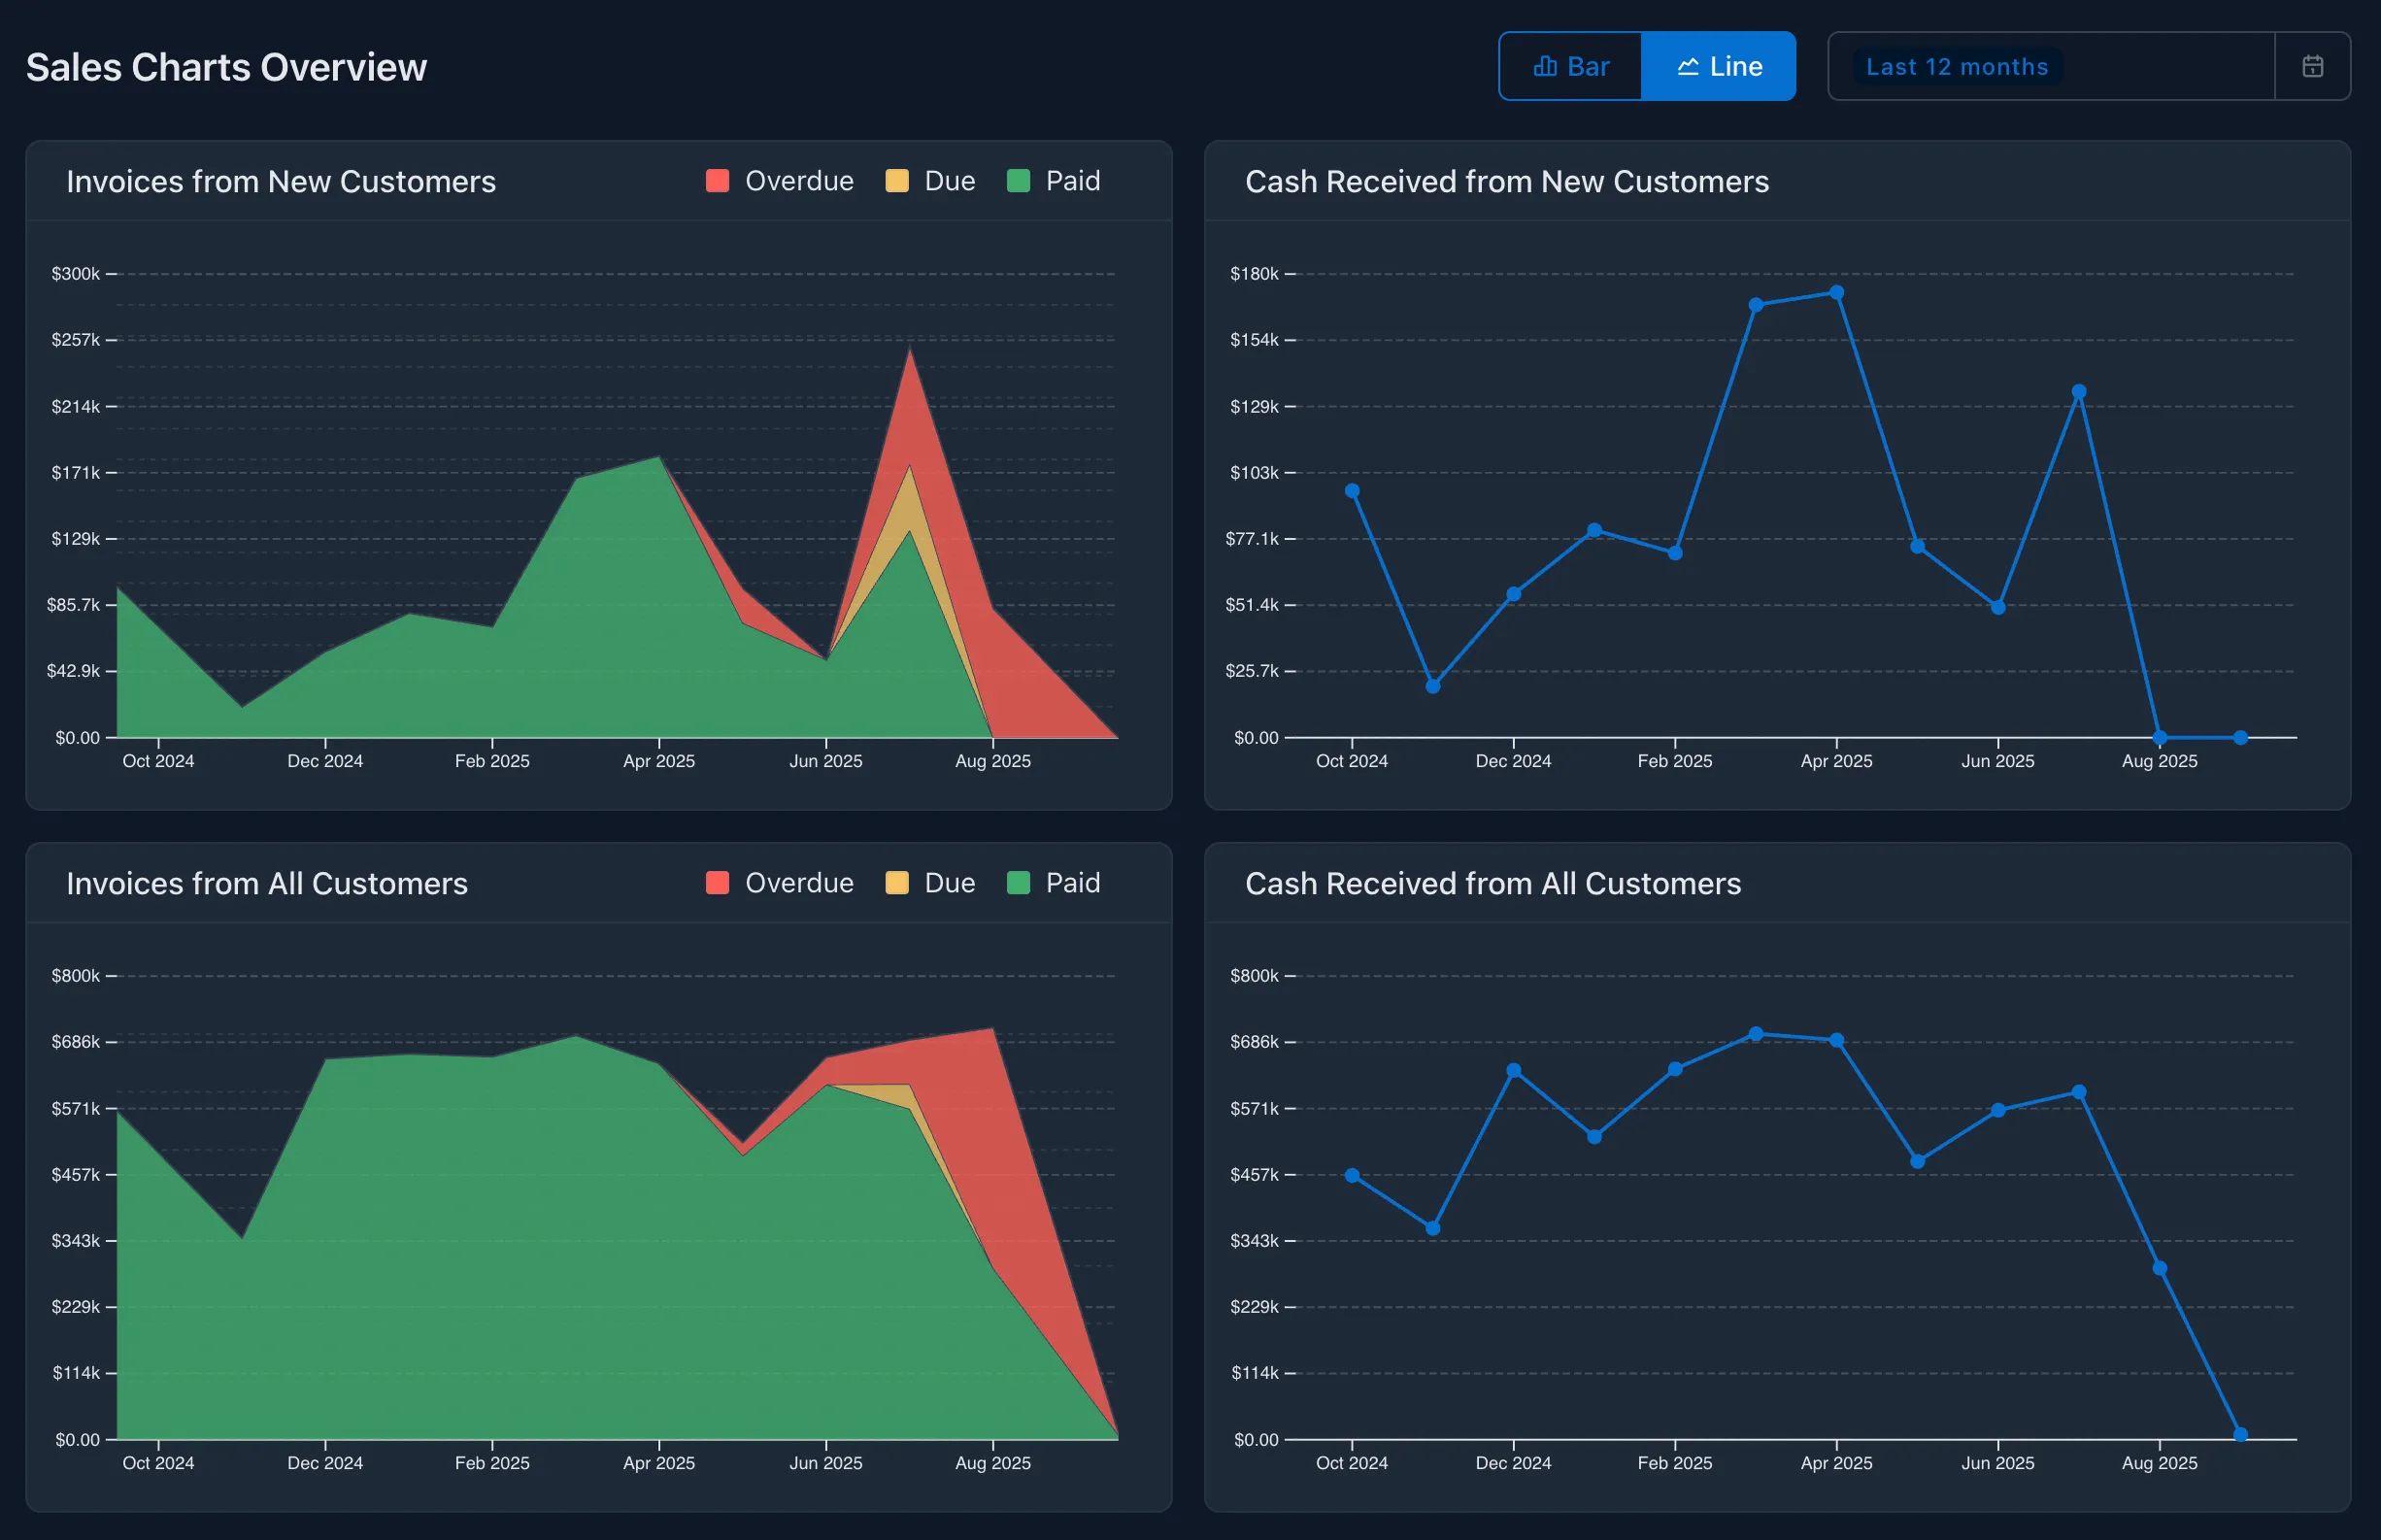Click Cash Received from New Customers title
The width and height of the screenshot is (2381, 1540).
[1507, 182]
